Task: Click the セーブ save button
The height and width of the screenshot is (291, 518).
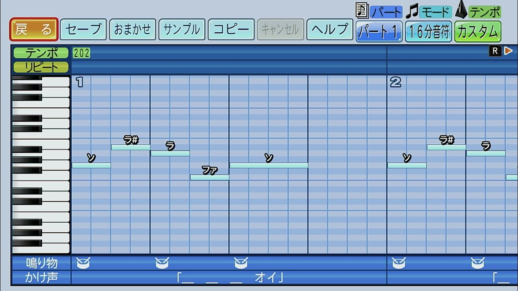Action: [83, 30]
